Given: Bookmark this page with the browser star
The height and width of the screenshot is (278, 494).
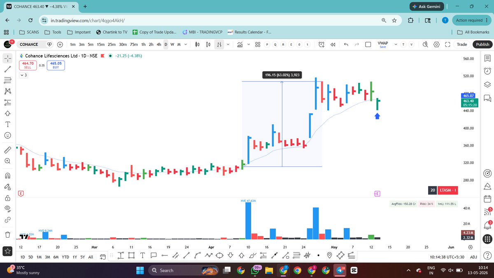Looking at the screenshot, I should tap(394, 20).
